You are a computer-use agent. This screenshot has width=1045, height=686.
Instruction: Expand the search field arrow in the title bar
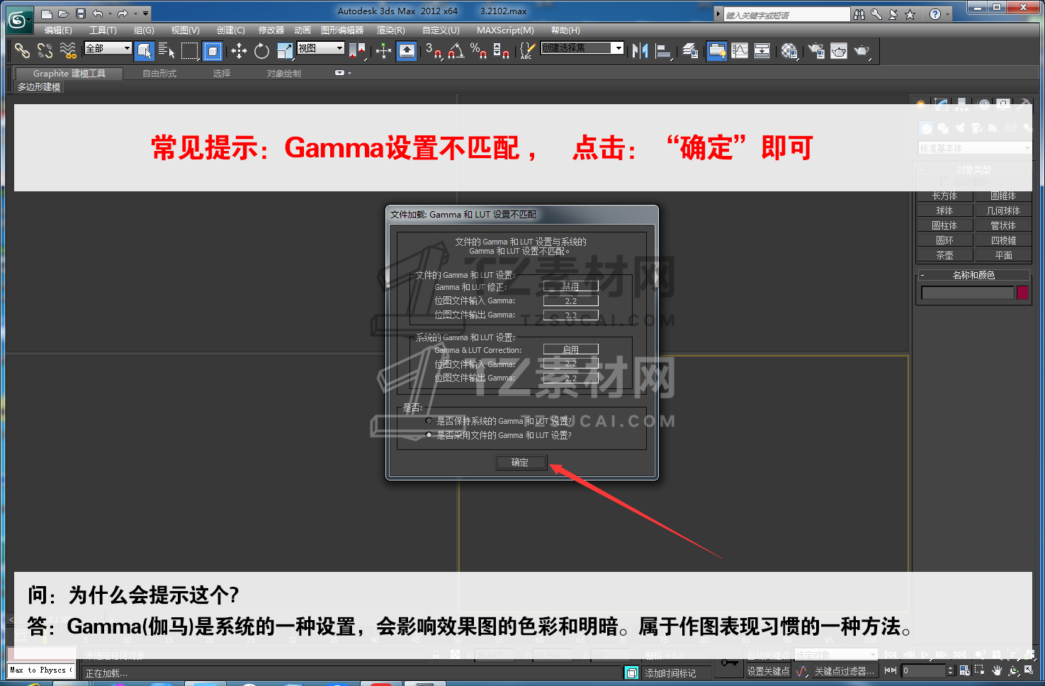pos(718,14)
